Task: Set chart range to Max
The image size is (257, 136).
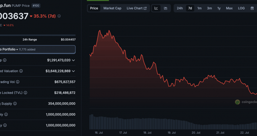Action: click(229, 8)
